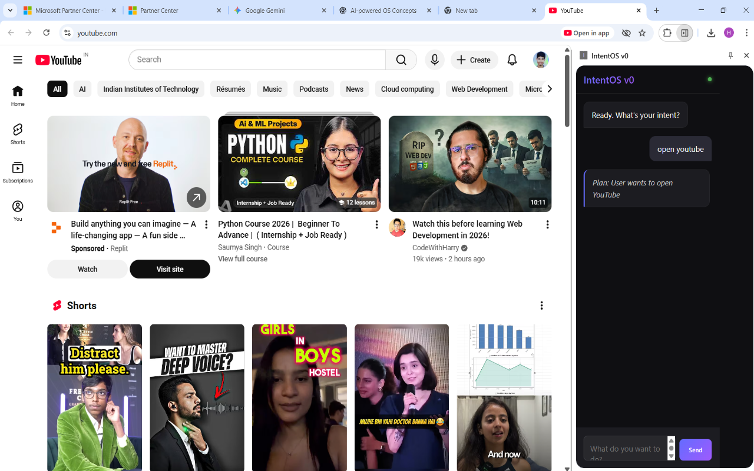Switch to the Google Gemini tab
This screenshot has height=471, width=754.
click(279, 11)
